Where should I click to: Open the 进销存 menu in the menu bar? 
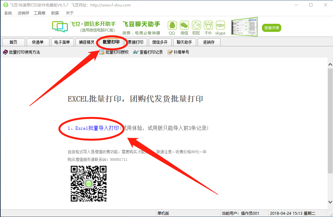(23, 13)
